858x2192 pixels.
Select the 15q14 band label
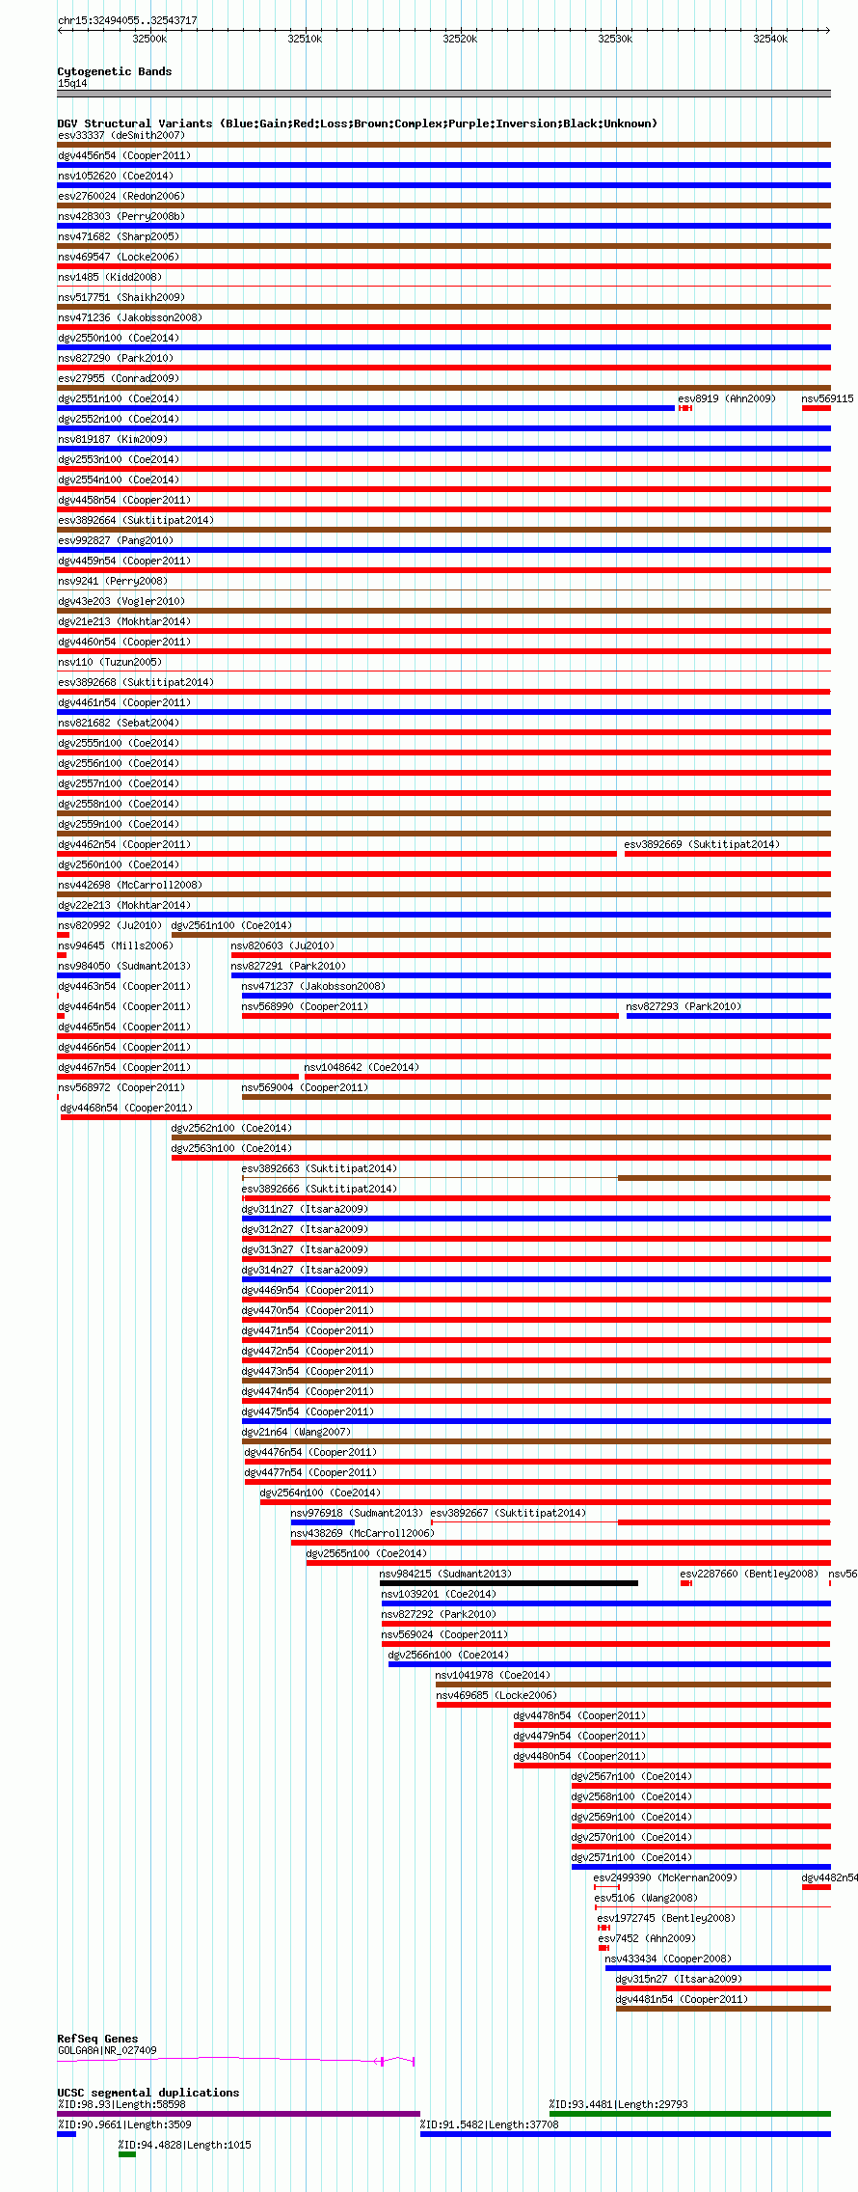pyautogui.click(x=72, y=83)
